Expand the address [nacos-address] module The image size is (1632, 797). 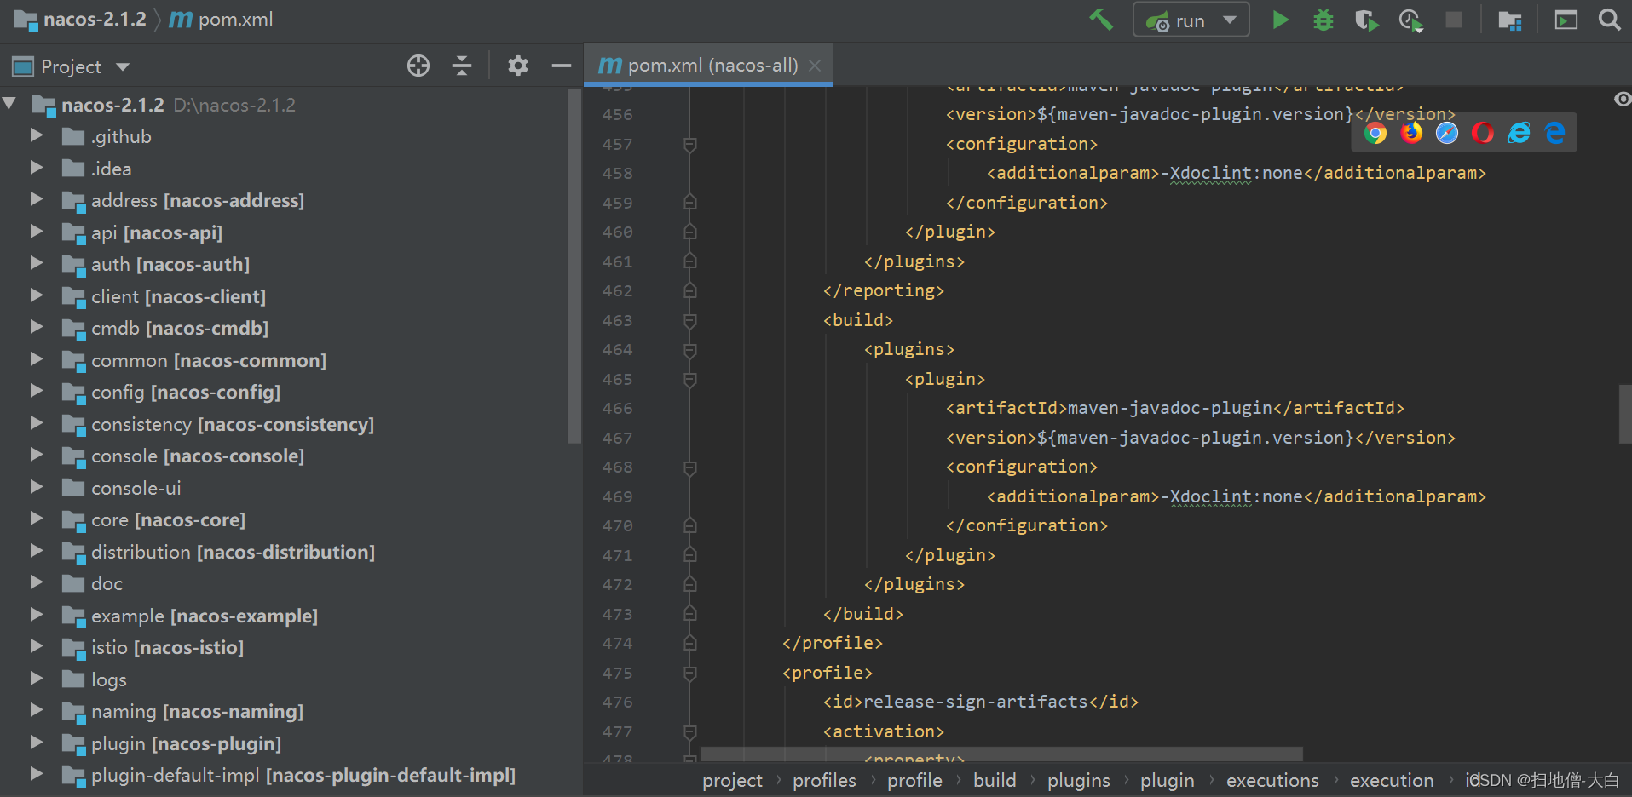click(37, 199)
